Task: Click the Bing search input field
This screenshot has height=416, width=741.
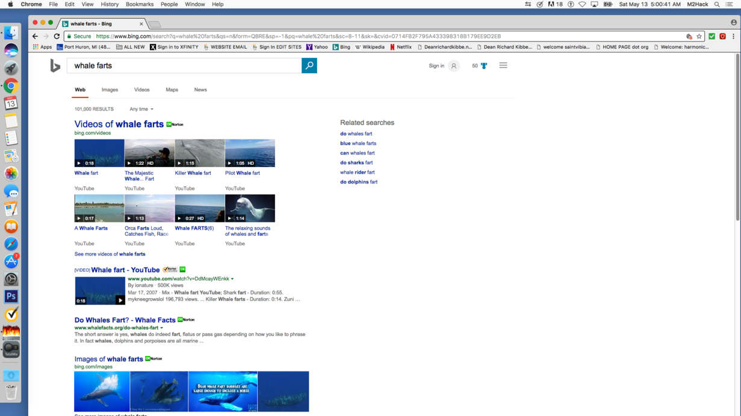Action: coord(184,66)
